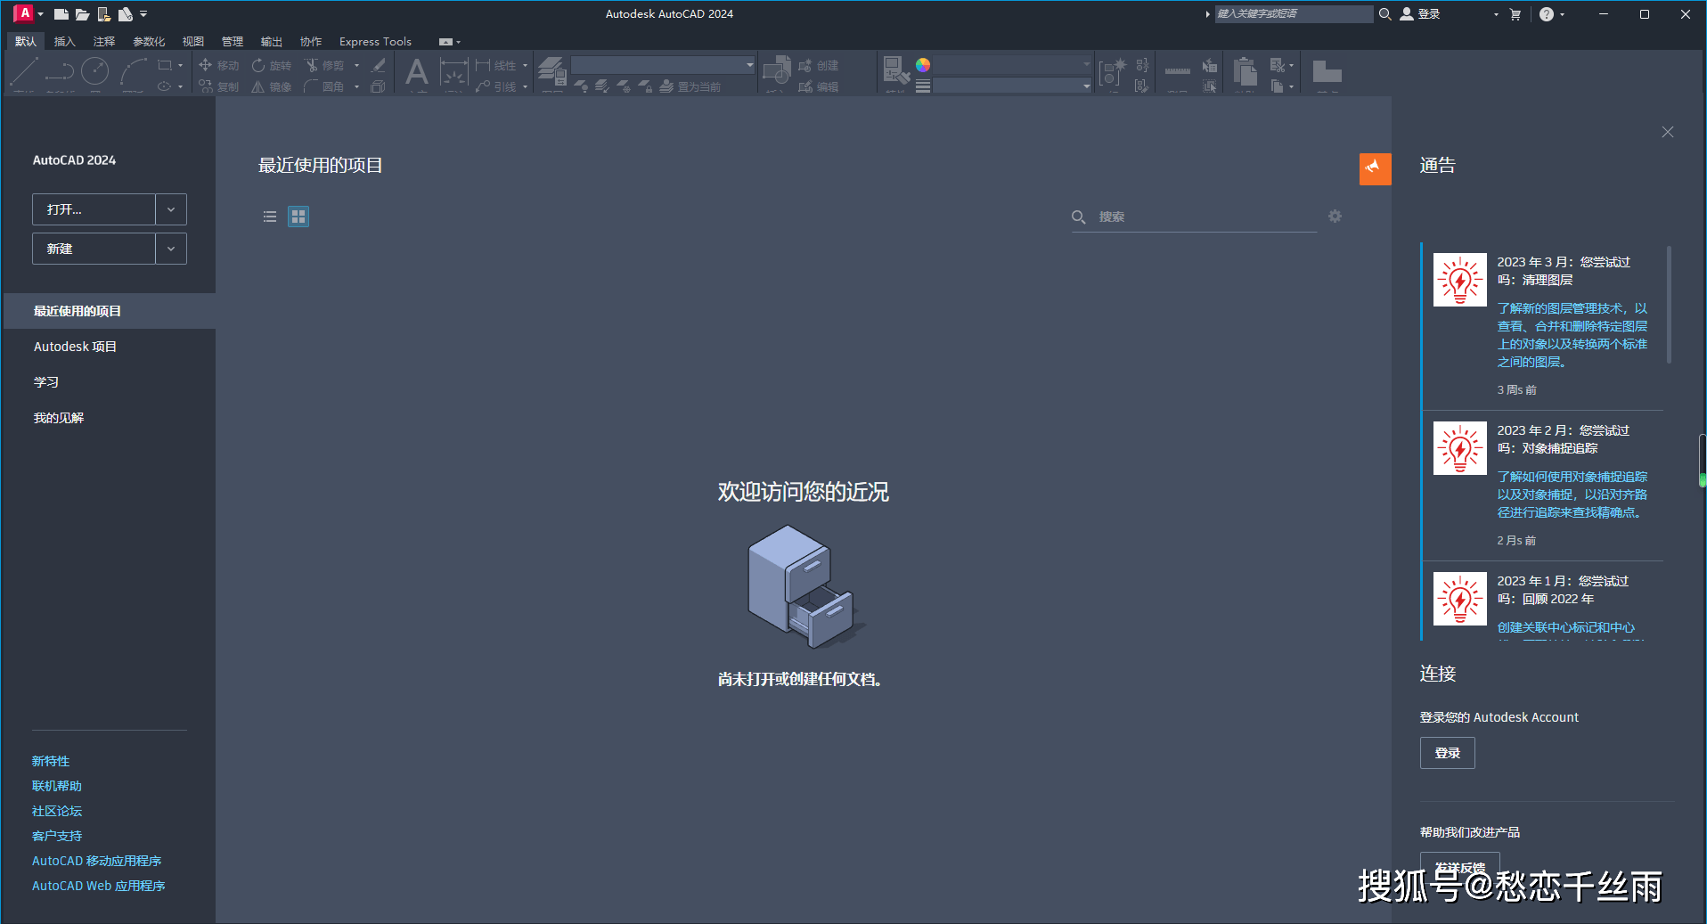Select 我的见解 in the sidebar
Viewport: 1707px width, 924px height.
[x=109, y=418]
